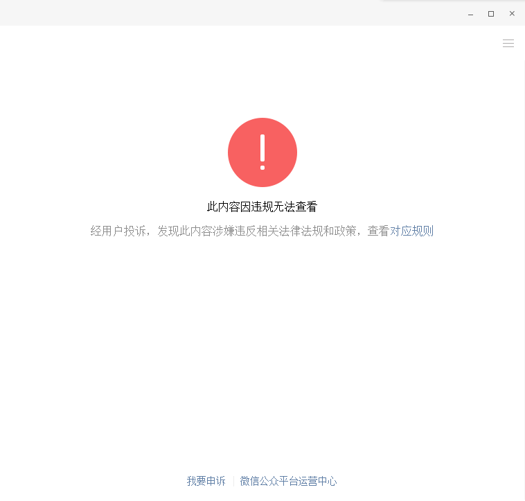Viewport: 525px width, 501px height.
Task: Close the window with the X icon
Action: click(512, 13)
